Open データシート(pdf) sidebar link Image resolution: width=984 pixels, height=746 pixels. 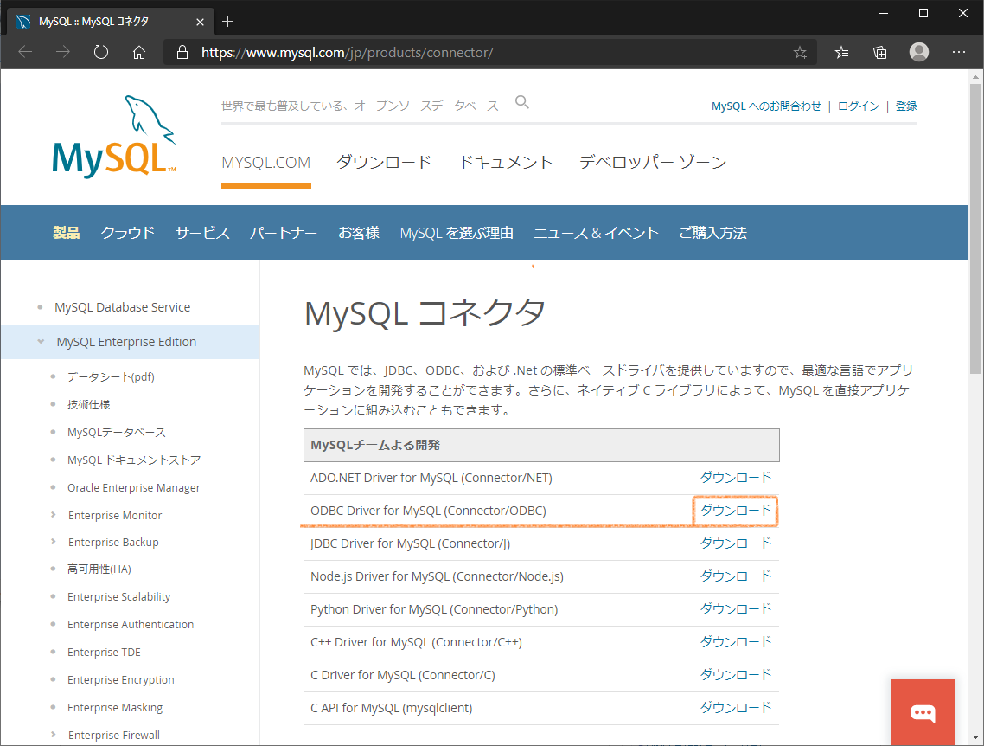(111, 376)
